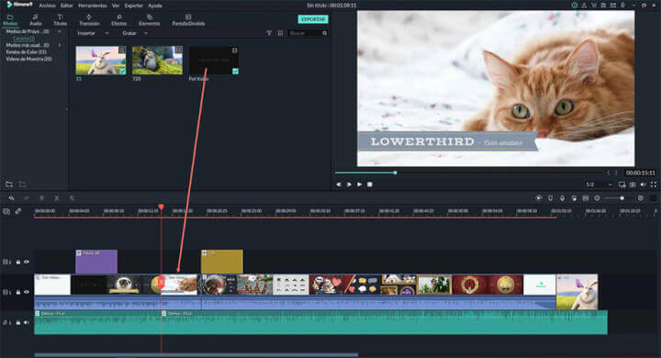Open the 1/2 preview quality dropdown
Image resolution: width=661 pixels, height=358 pixels.
(599, 185)
